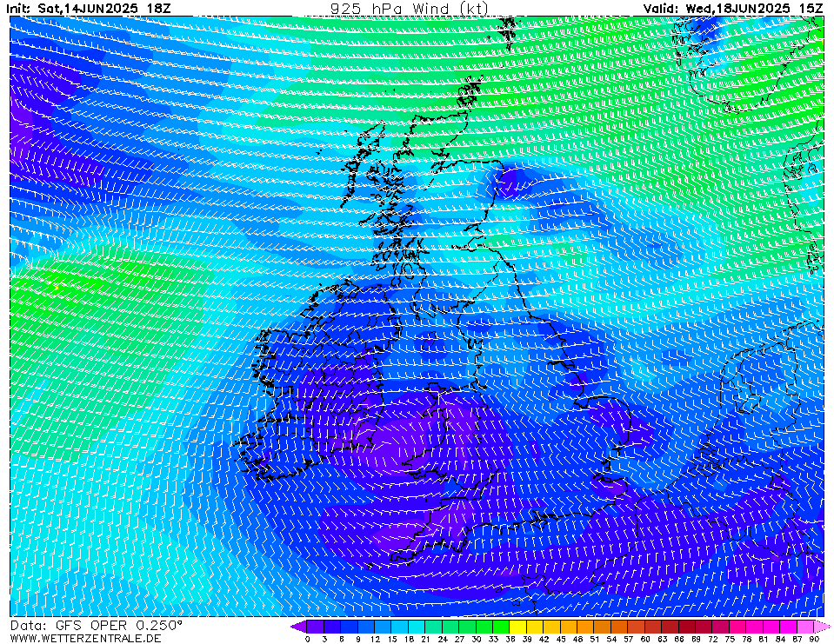
Task: Click the "15Z" valid time
Action: click(x=811, y=9)
